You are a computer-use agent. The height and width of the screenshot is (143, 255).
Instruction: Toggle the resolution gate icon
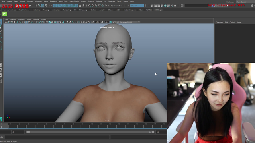pos(32,22)
